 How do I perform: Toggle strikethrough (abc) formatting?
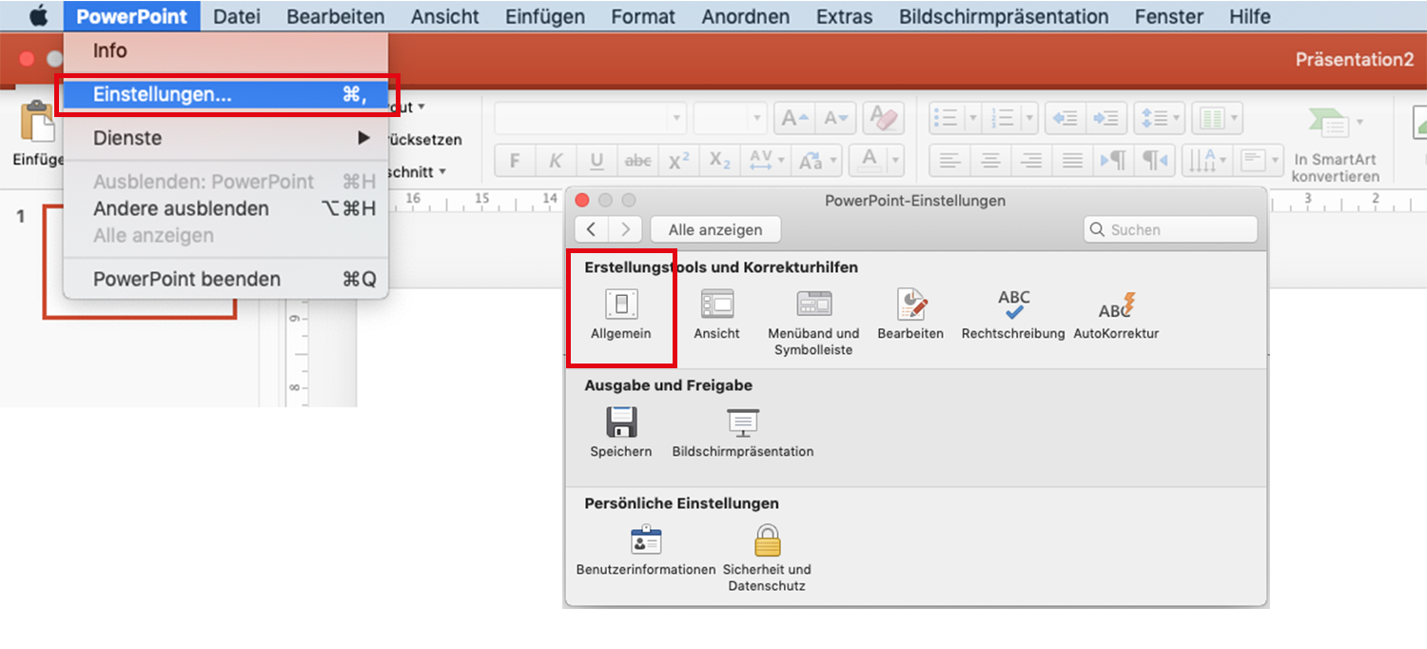click(x=637, y=161)
